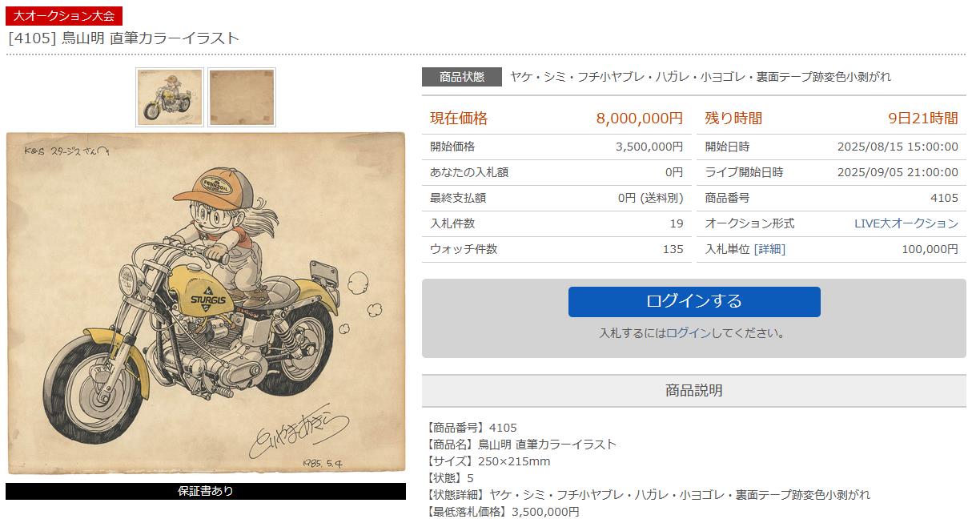Click the blue ログインする button

click(694, 301)
